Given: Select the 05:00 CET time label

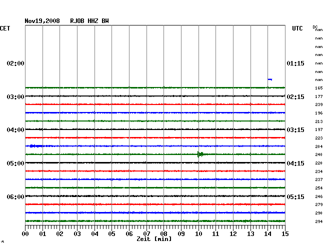Looking at the screenshot, I should click(x=15, y=163).
